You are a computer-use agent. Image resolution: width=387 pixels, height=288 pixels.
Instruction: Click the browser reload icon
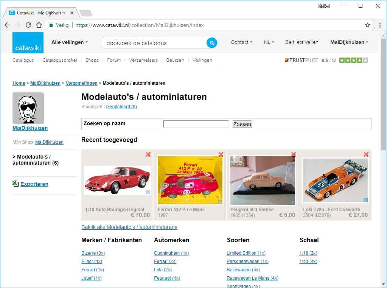tap(28, 25)
